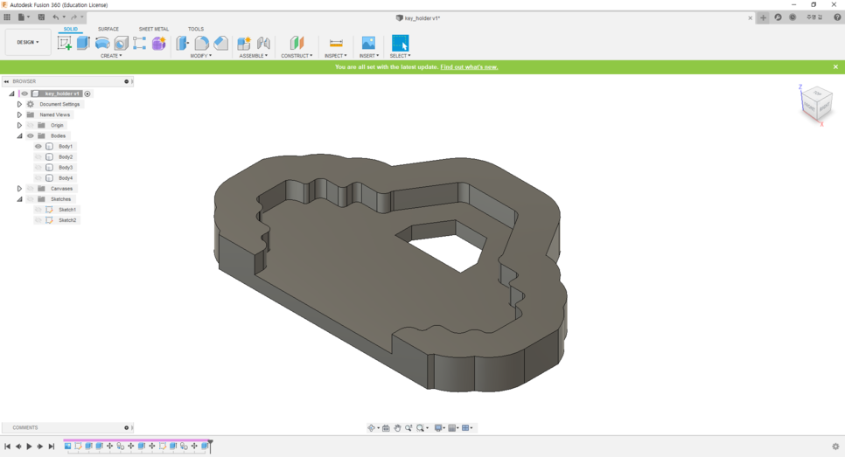The image size is (845, 457).
Task: Jump to the timeline beginning
Action: coord(8,447)
